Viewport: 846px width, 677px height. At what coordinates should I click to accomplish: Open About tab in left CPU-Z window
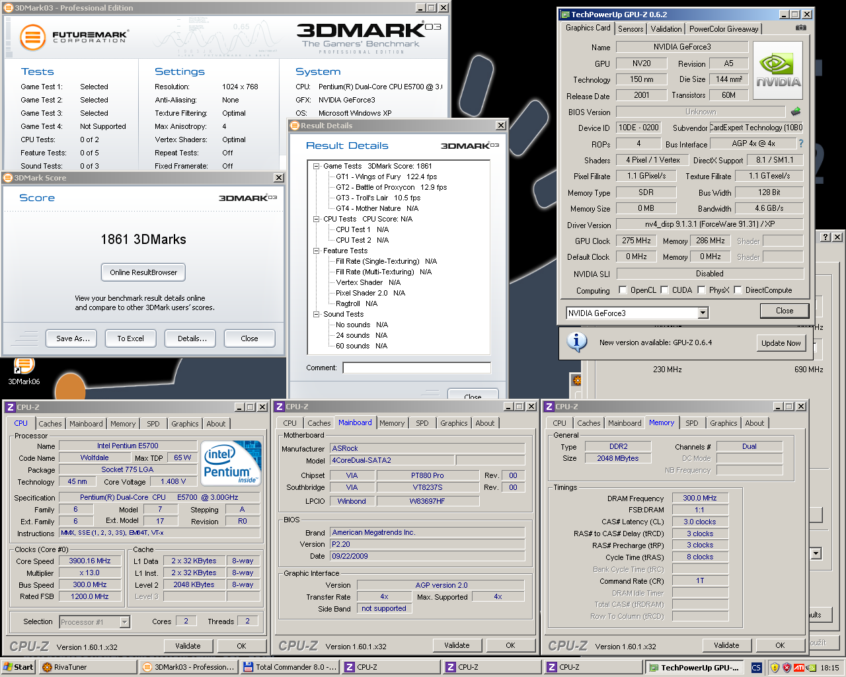pyautogui.click(x=216, y=424)
